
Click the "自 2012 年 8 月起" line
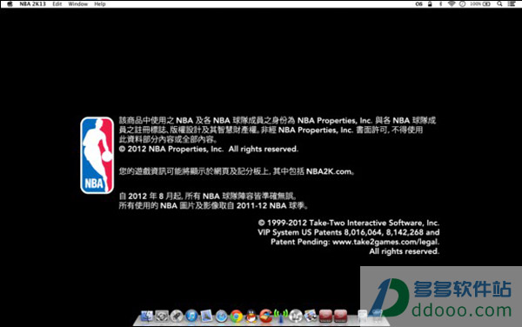tap(207, 196)
